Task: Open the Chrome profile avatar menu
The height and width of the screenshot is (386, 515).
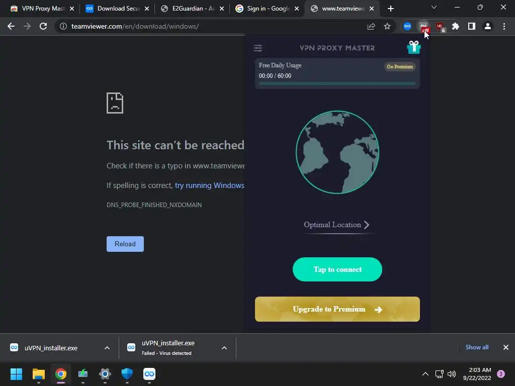Action: pos(488,26)
